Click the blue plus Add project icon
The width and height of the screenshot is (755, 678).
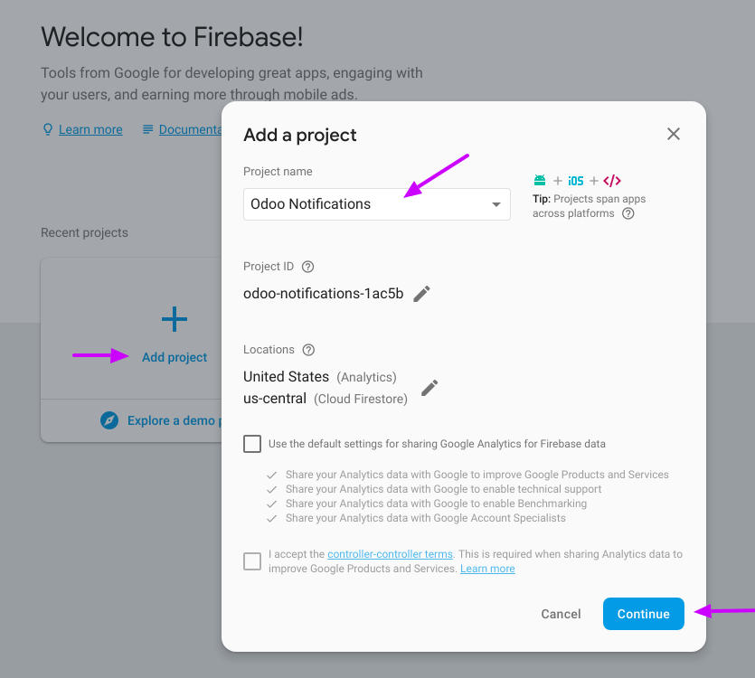175,319
